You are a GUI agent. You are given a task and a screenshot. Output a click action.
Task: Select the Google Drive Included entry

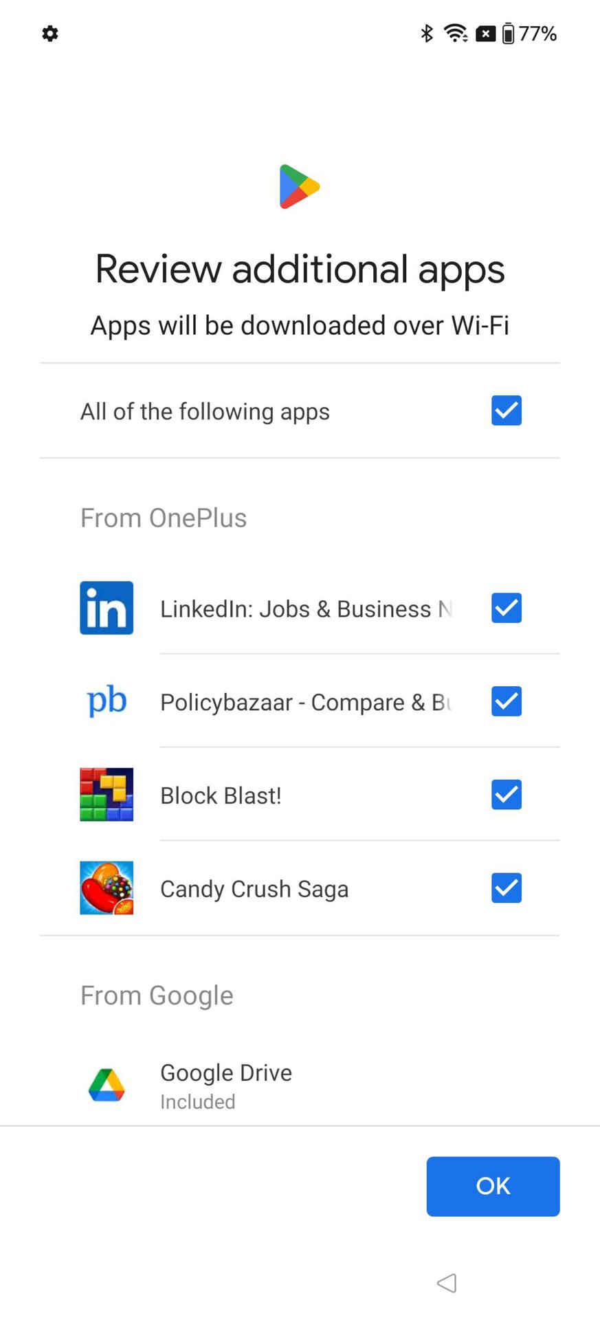226,1086
